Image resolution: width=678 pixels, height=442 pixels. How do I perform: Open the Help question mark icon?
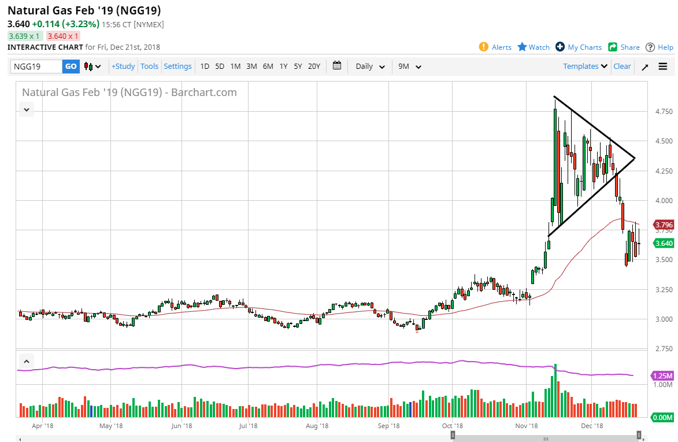tap(650, 47)
